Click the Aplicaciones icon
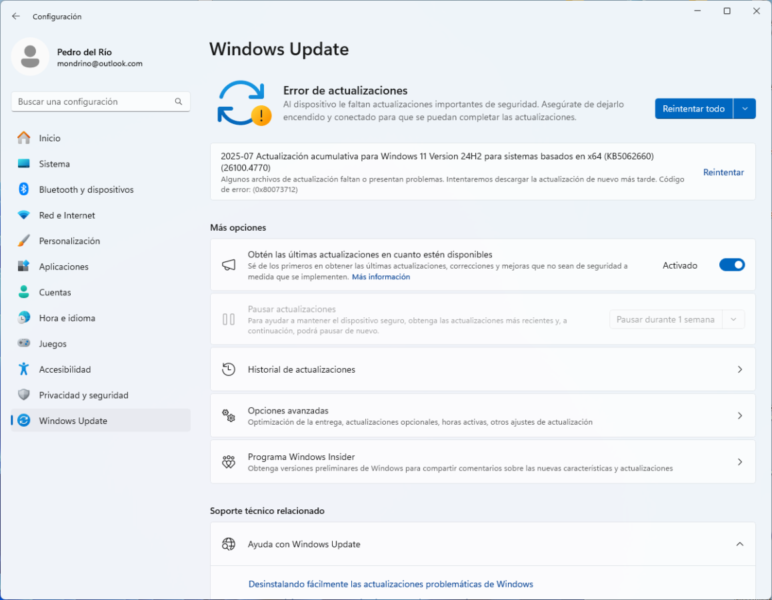 point(23,266)
